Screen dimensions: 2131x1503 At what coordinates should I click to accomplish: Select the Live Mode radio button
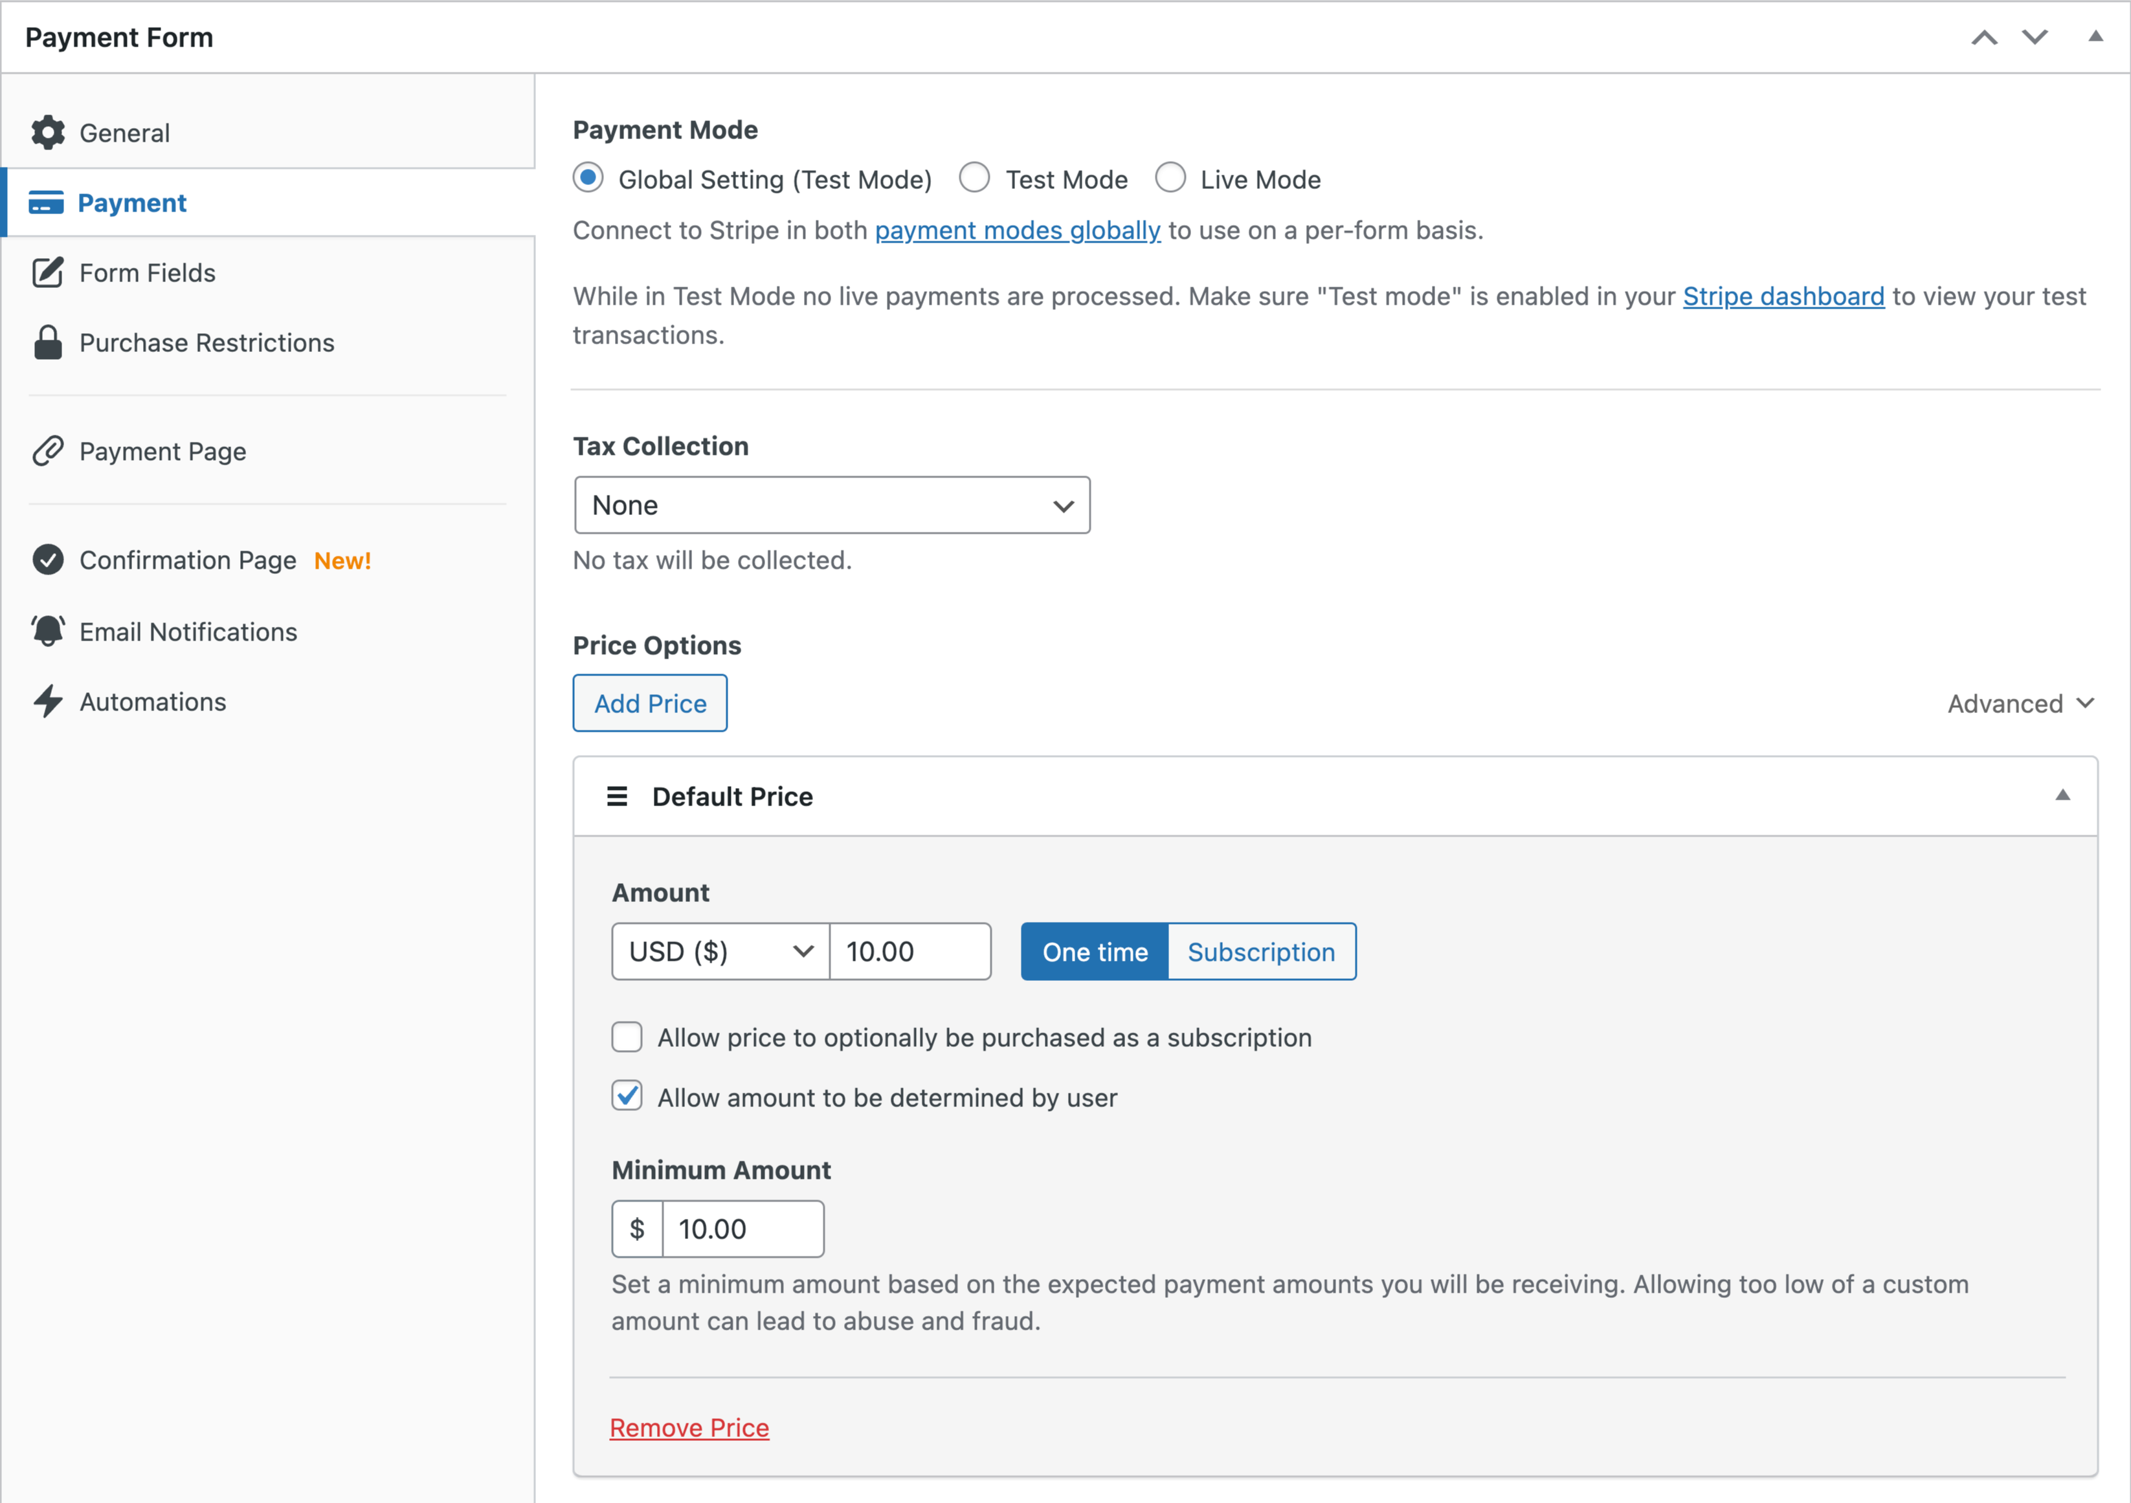click(1170, 177)
